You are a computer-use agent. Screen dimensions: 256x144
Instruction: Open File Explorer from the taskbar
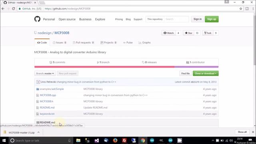click(78, 140)
